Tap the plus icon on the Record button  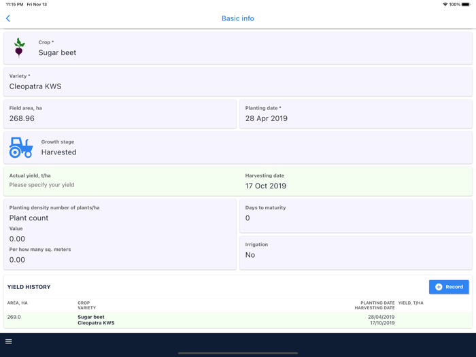(439, 287)
